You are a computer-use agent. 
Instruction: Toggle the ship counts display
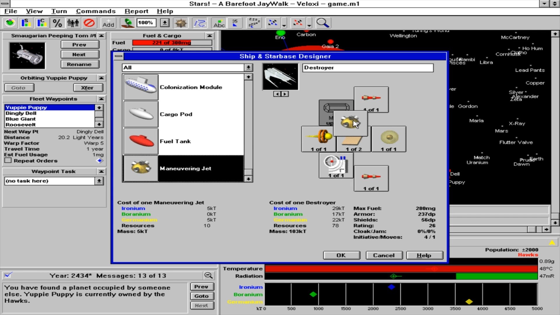[235, 23]
